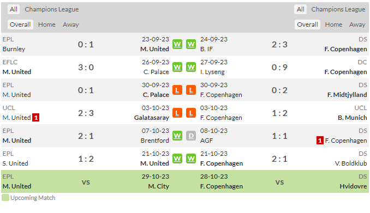Click the W icon for S. United match

point(177,159)
